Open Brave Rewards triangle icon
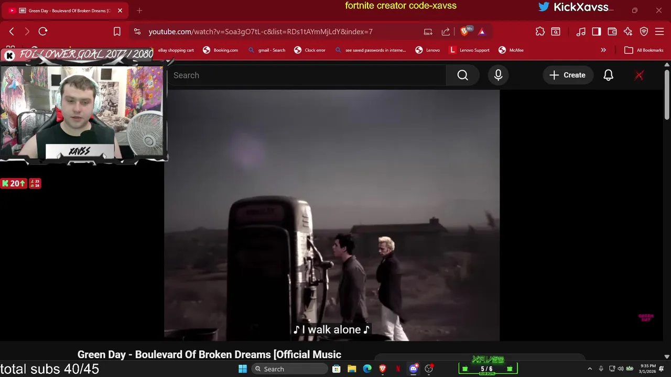 pos(482,31)
